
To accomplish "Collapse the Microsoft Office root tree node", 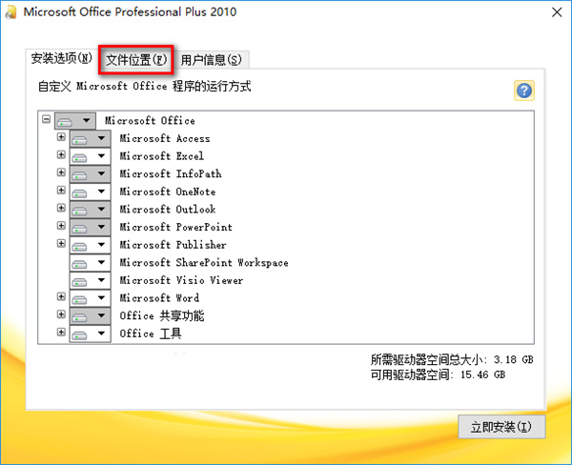I will pos(46,120).
